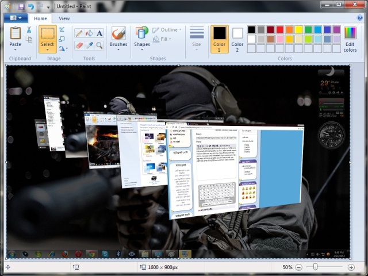Viewport: 368px width, 276px height.
Task: Click the Save icon in quick access toolbar
Action: (x=21, y=6)
